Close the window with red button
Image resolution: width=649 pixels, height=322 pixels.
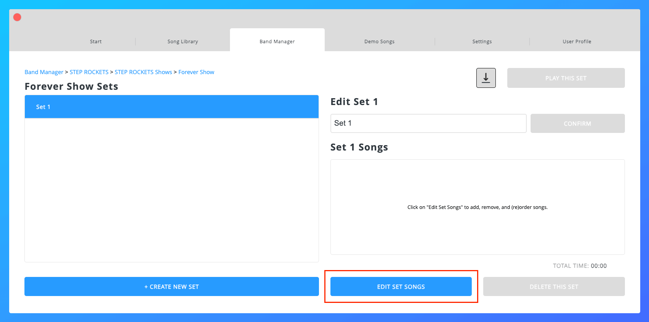point(17,17)
